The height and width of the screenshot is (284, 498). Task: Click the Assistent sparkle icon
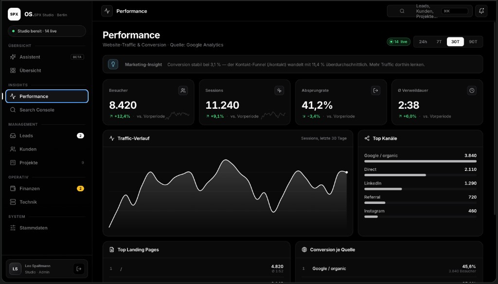[13, 57]
